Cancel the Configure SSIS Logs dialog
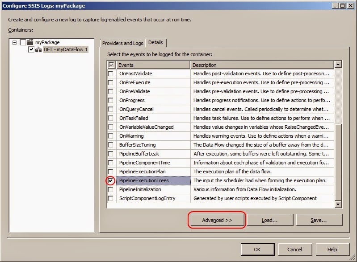 tap(294, 250)
